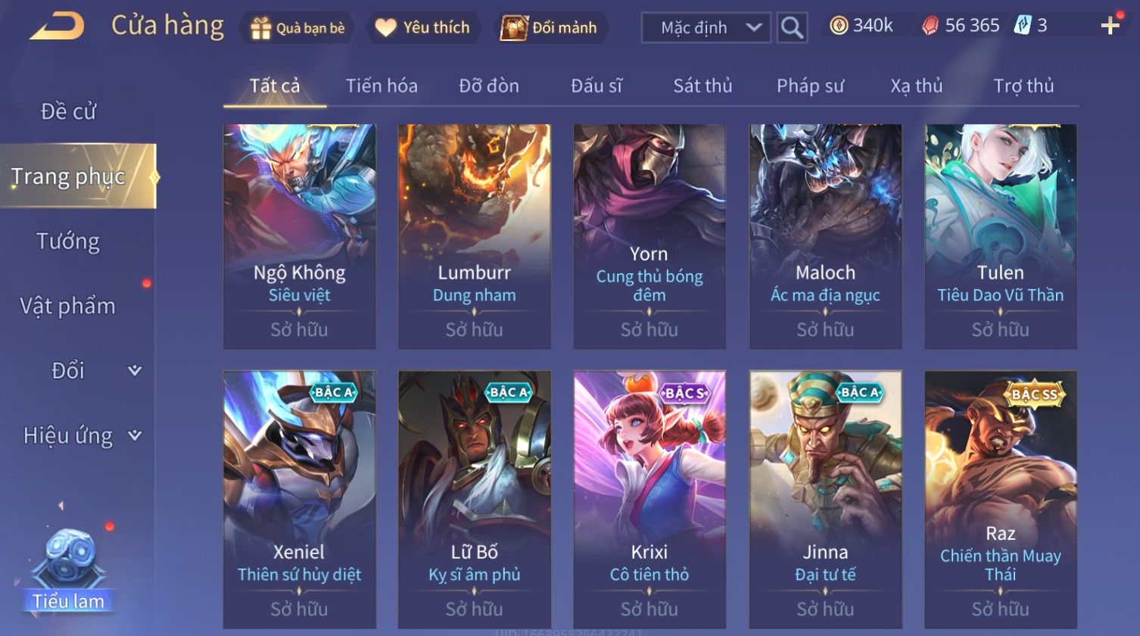Viewport: 1140px width, 636px height.
Task: Open the search magnifier icon
Action: (792, 28)
